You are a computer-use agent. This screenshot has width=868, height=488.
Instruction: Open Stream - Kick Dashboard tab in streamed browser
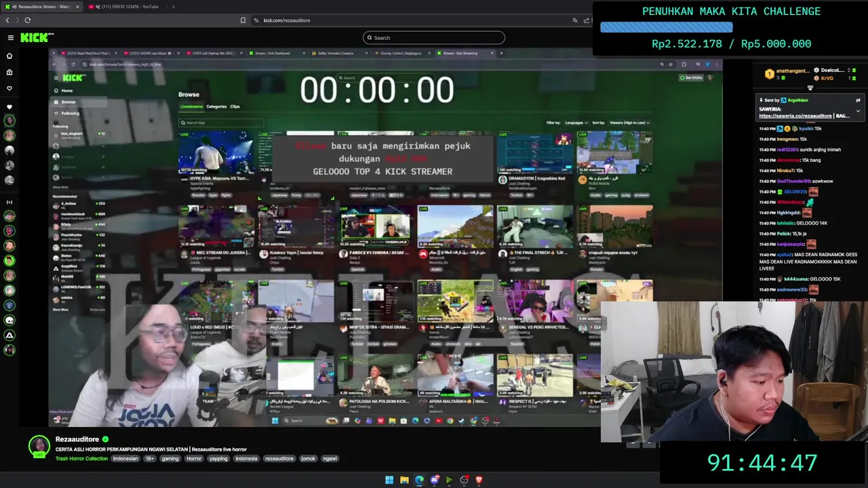click(273, 53)
